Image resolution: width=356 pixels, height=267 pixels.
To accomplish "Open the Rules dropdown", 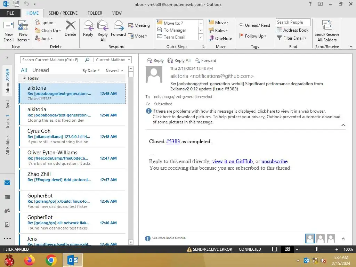I will click(218, 31).
